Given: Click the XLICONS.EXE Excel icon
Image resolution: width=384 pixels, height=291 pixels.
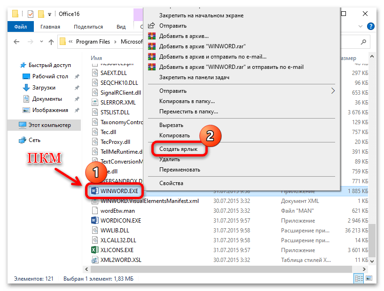Looking at the screenshot, I should (95, 250).
